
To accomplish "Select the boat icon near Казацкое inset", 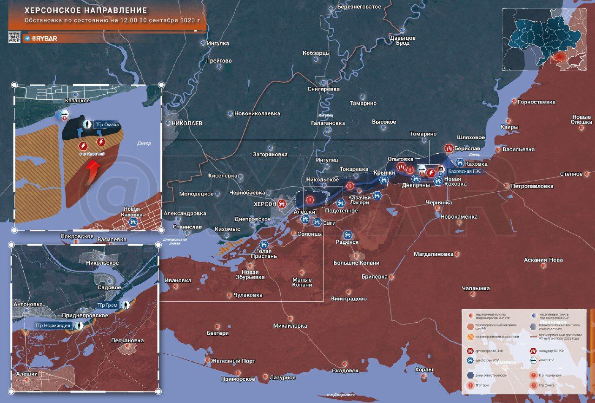I will (x=64, y=115).
